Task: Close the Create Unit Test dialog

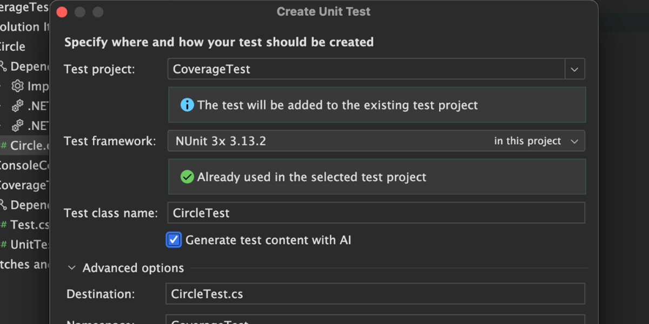Action: click(x=62, y=12)
